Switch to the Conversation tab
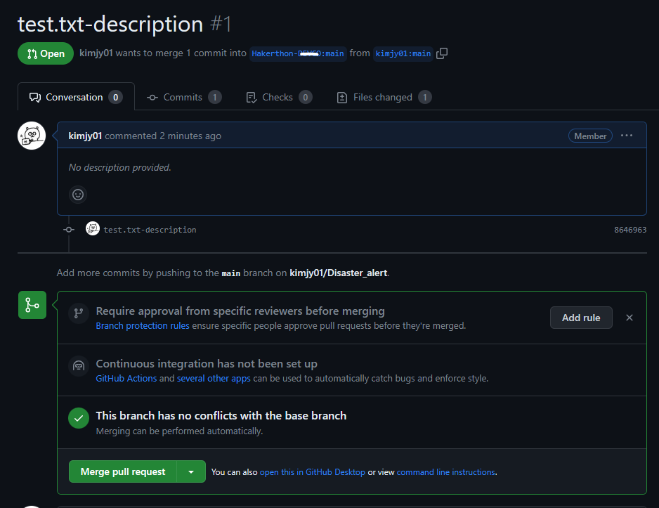659x508 pixels. click(x=76, y=97)
